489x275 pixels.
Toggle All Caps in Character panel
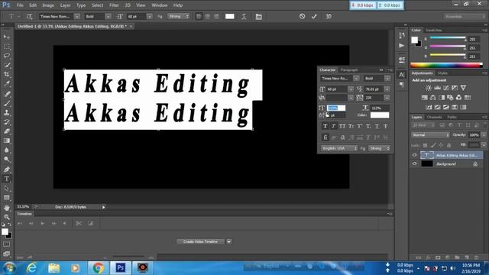(x=342, y=126)
